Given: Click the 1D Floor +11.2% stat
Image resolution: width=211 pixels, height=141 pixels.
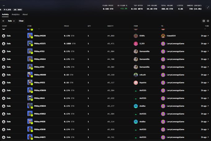Looking at the screenshot, I should pyautogui.click(x=122, y=7).
